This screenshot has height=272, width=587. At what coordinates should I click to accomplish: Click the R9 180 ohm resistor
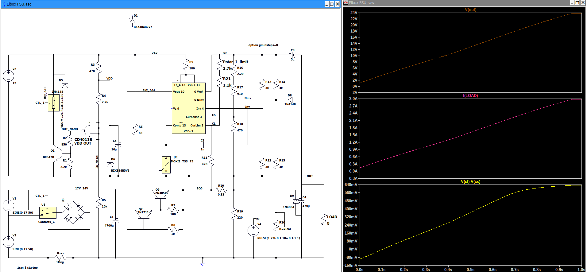[x=186, y=65]
